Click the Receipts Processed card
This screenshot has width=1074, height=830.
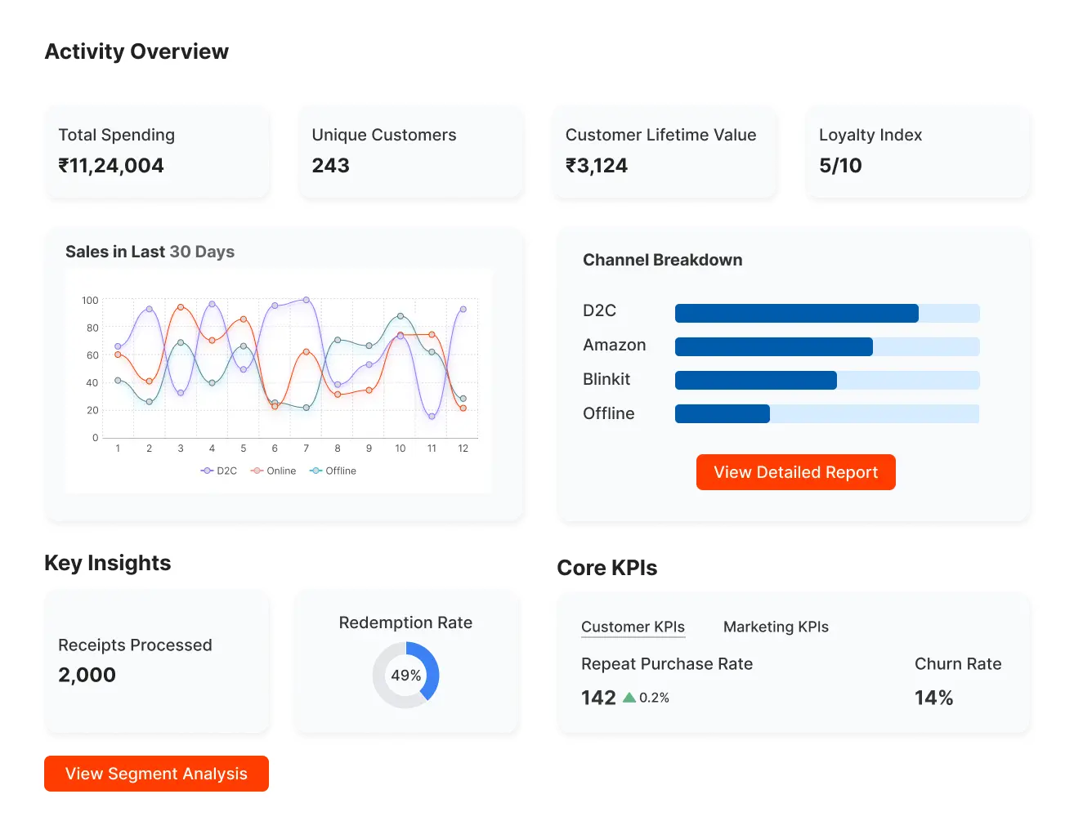coord(157,662)
